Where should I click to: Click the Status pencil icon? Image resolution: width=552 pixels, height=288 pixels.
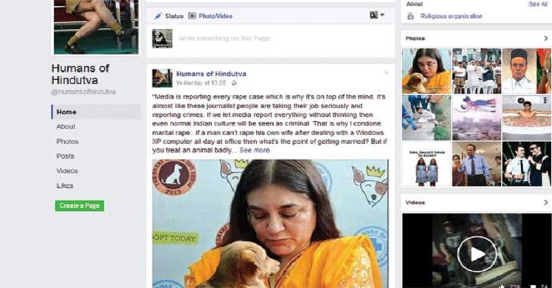(x=159, y=16)
